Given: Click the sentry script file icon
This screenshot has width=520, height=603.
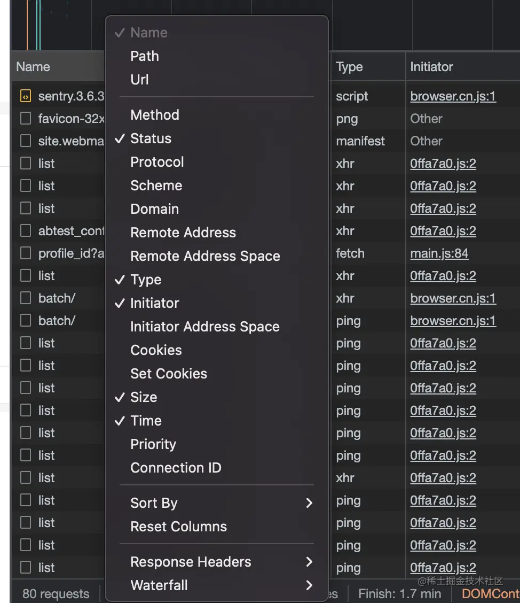Looking at the screenshot, I should [25, 96].
